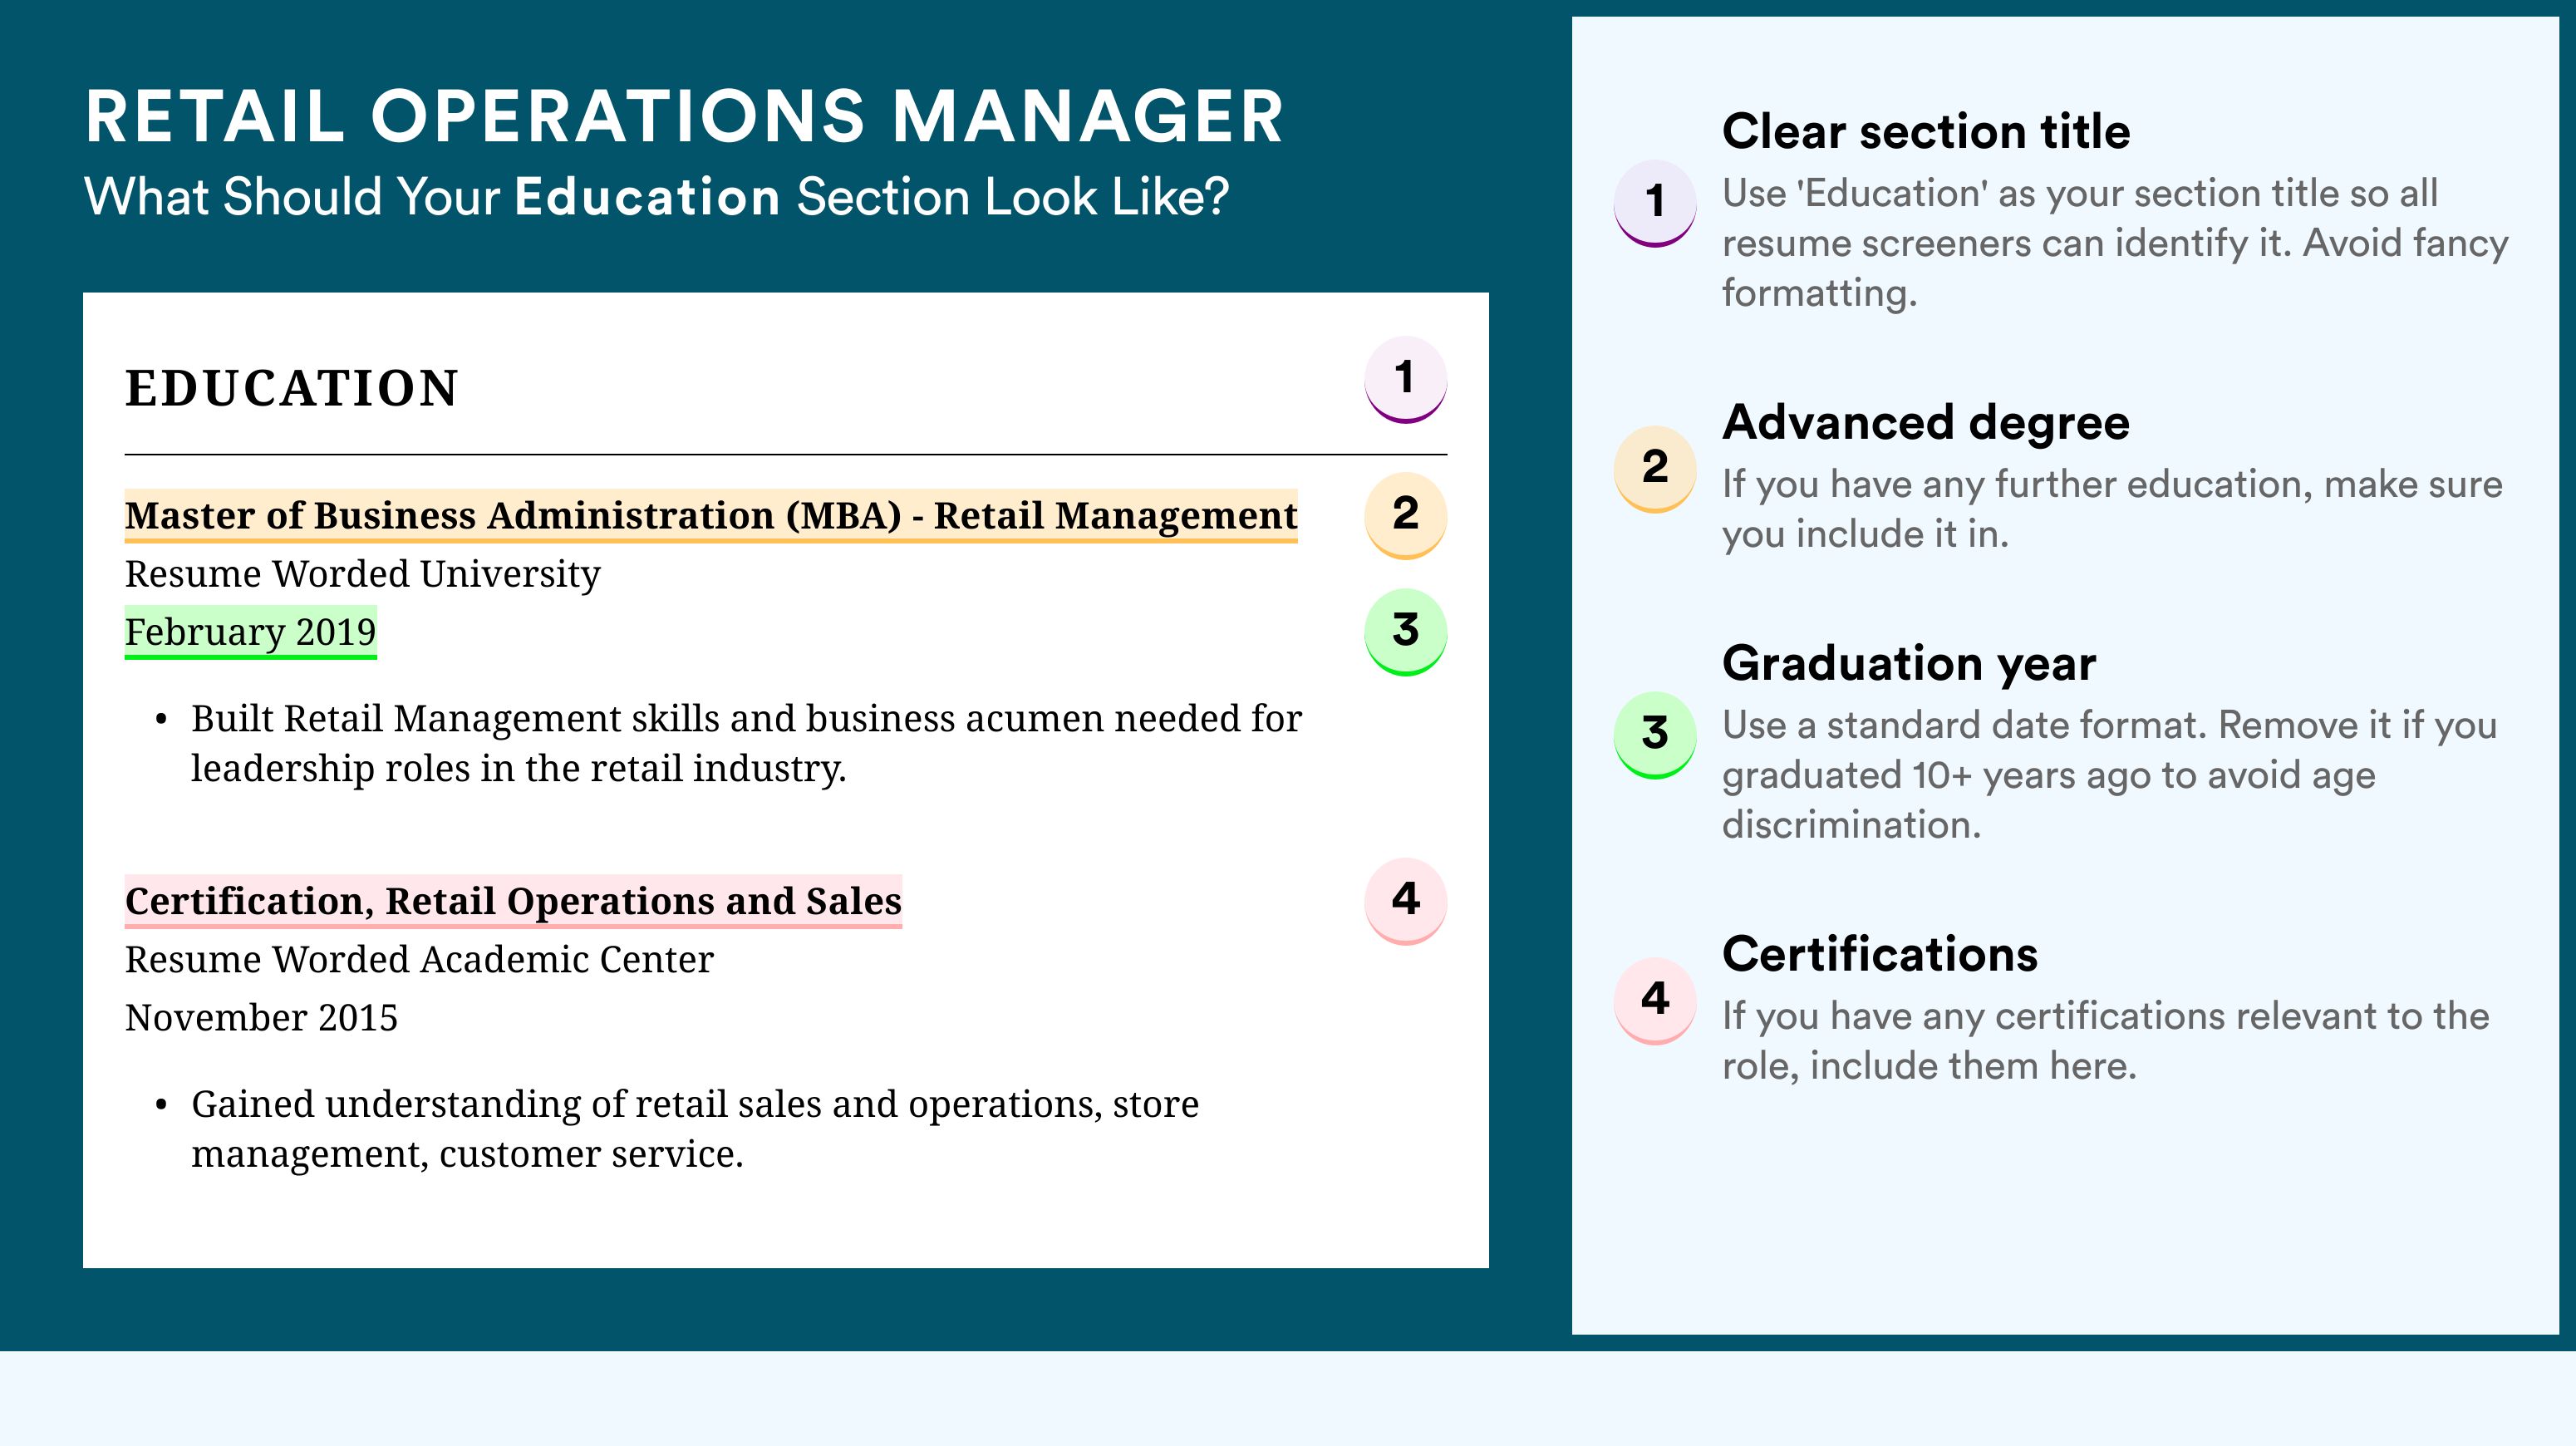Click the green highlighted February 2019 date
Screen dimensions: 2576x1446
tap(250, 632)
